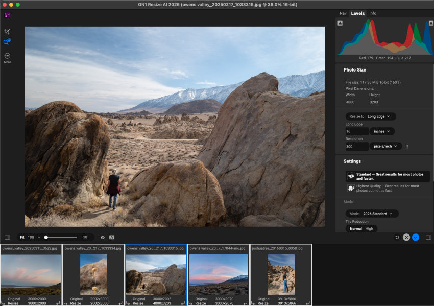This screenshot has width=434, height=306.
Task: Open the Model 2026 Standard dropdown
Action: 372,214
